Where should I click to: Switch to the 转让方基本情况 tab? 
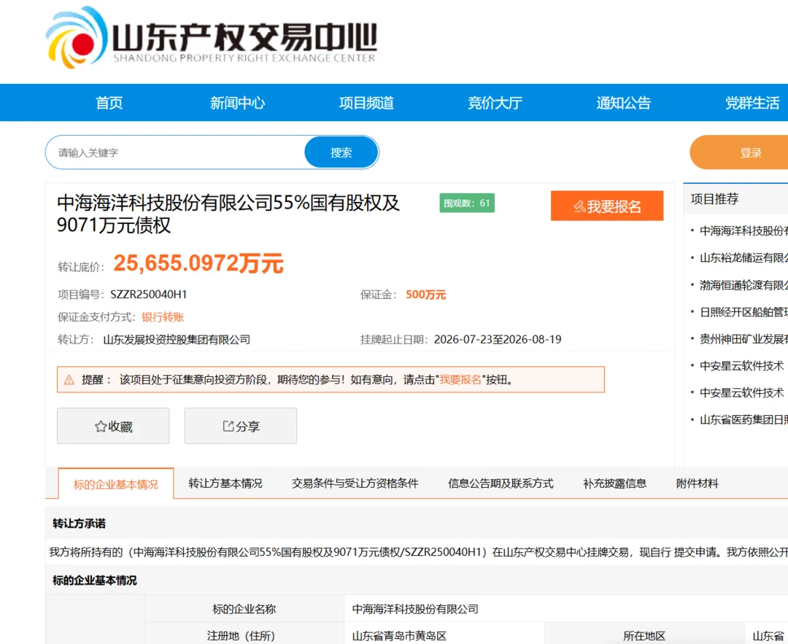pos(225,484)
